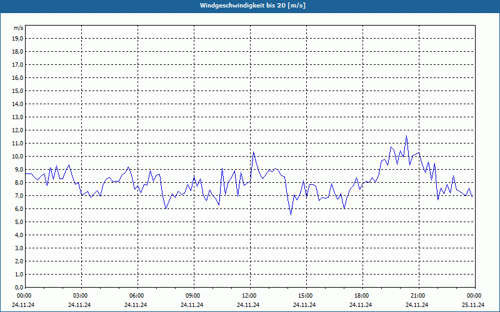This screenshot has height=312, width=500.
Task: Click the 15:00 time label
Action: (x=306, y=296)
